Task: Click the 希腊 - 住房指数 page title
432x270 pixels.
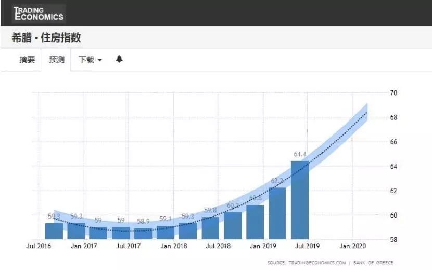Action: (x=46, y=37)
